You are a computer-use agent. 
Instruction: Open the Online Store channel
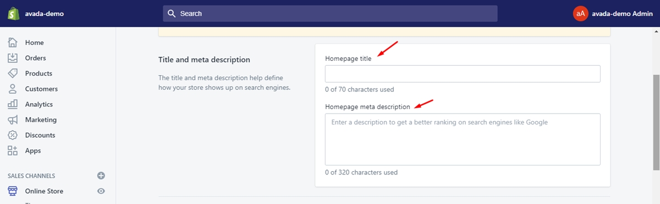pos(44,191)
